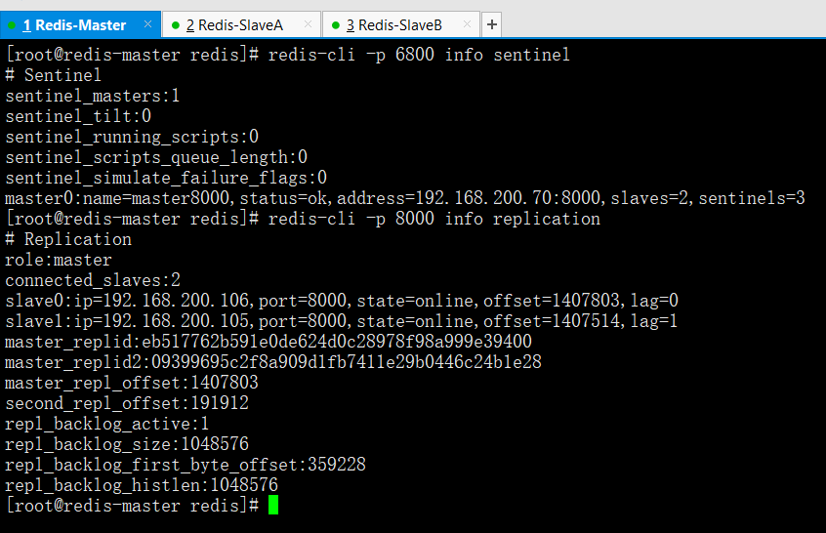Image resolution: width=826 pixels, height=533 pixels.
Task: Click the 'sentinel_masters:1' line
Action: point(93,96)
